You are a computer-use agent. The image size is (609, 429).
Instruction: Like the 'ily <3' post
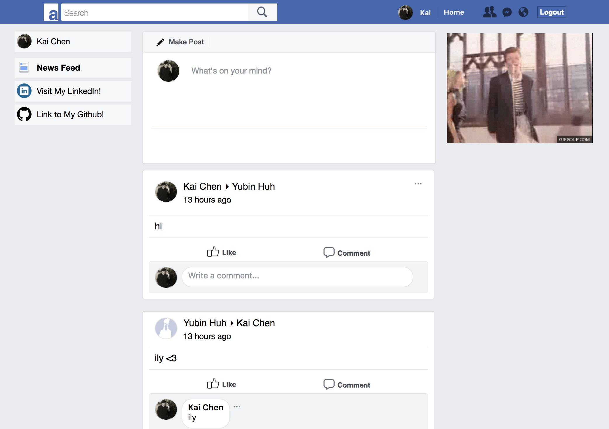coord(222,384)
